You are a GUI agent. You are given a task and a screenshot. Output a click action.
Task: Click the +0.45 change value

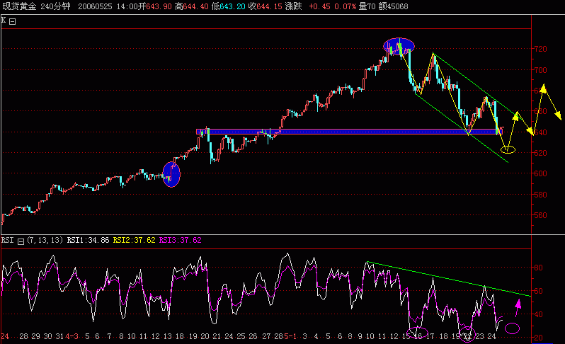(319, 6)
